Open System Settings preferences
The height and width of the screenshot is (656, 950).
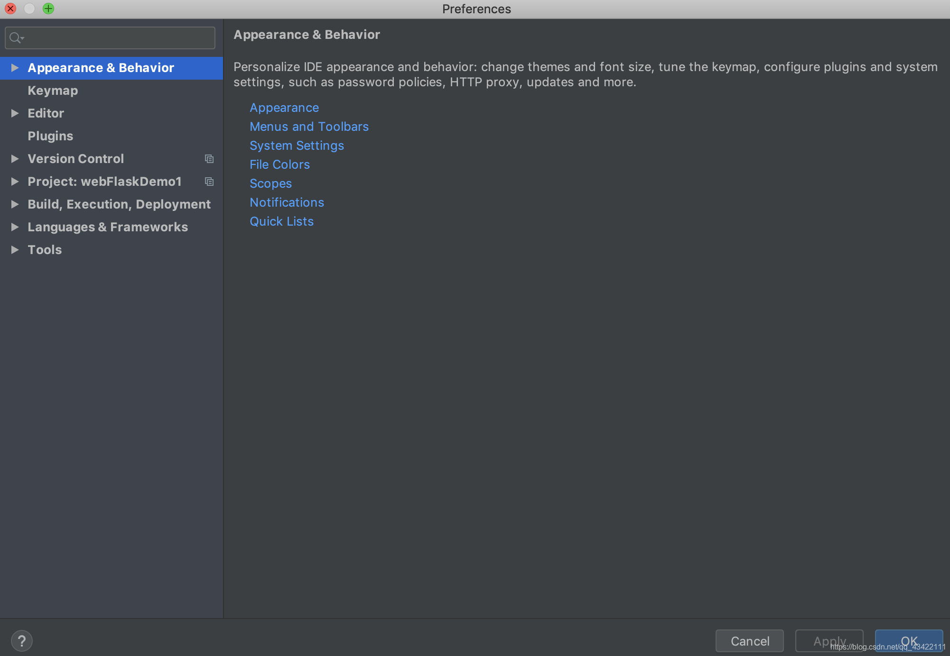(297, 145)
